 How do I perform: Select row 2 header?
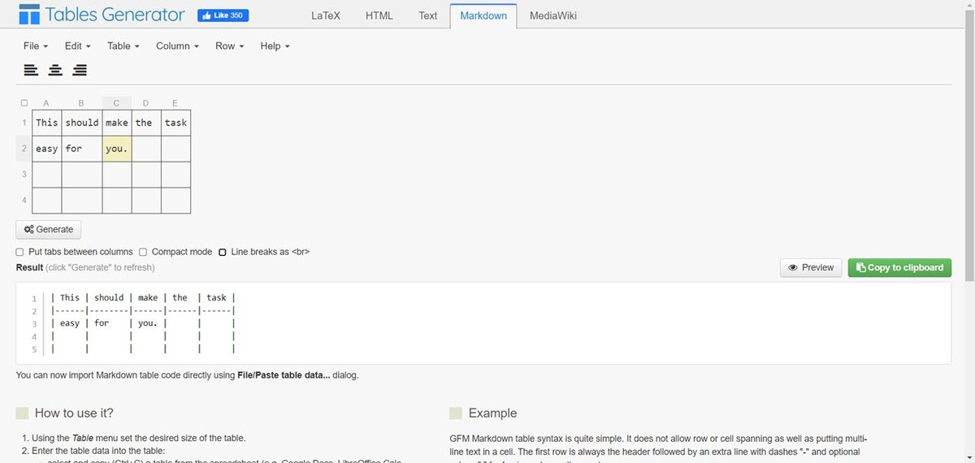24,149
